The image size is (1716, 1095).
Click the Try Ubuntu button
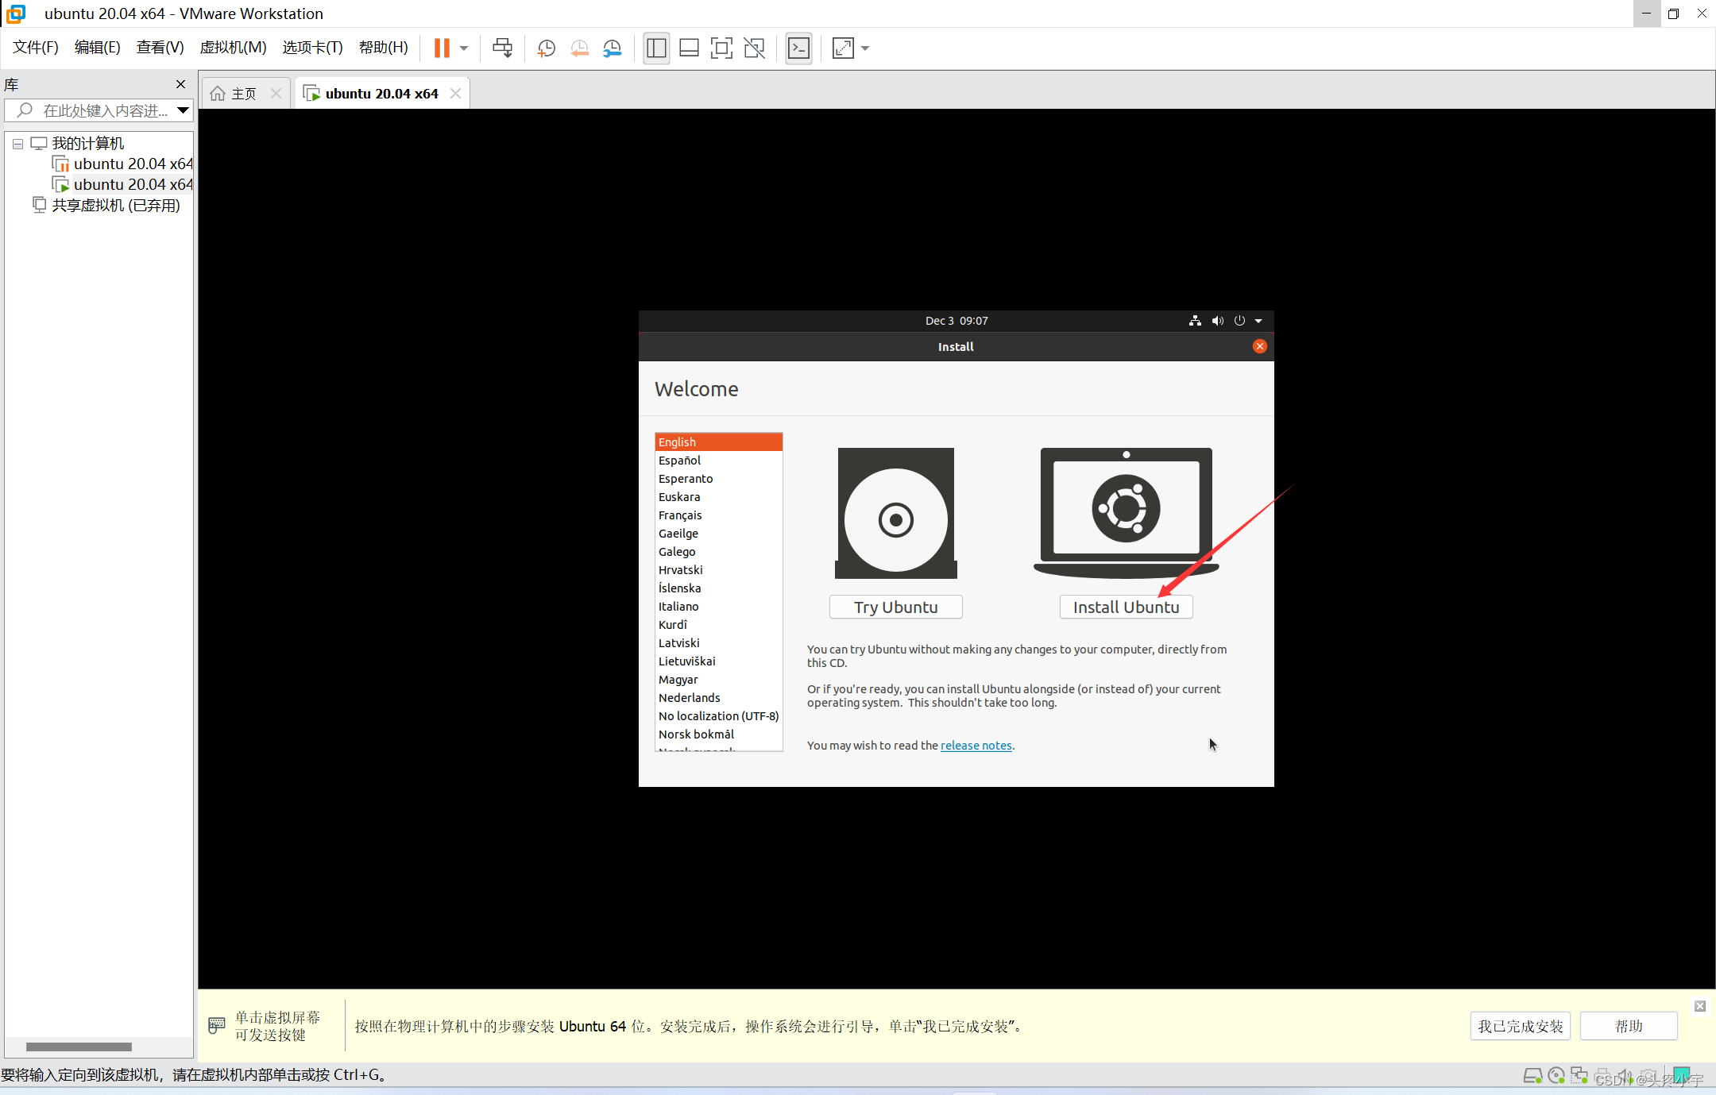coord(895,607)
